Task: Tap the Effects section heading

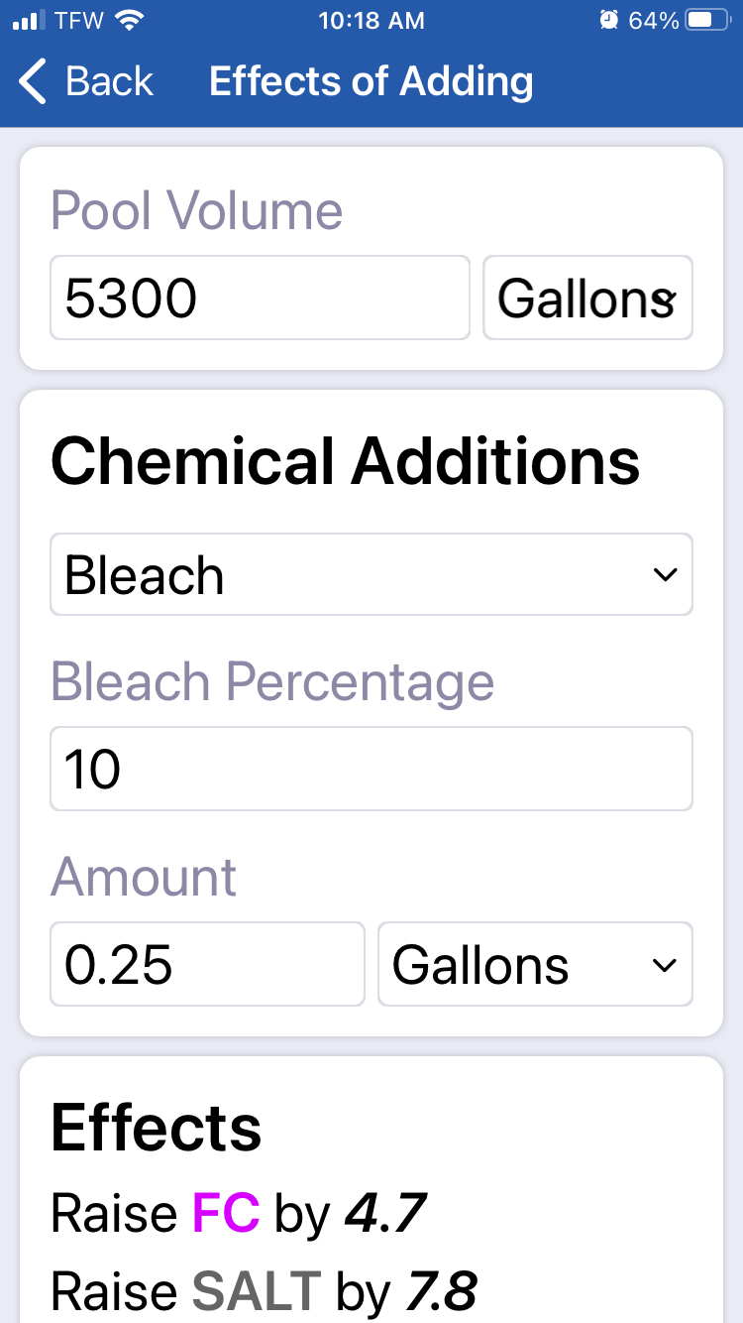Action: click(157, 1128)
